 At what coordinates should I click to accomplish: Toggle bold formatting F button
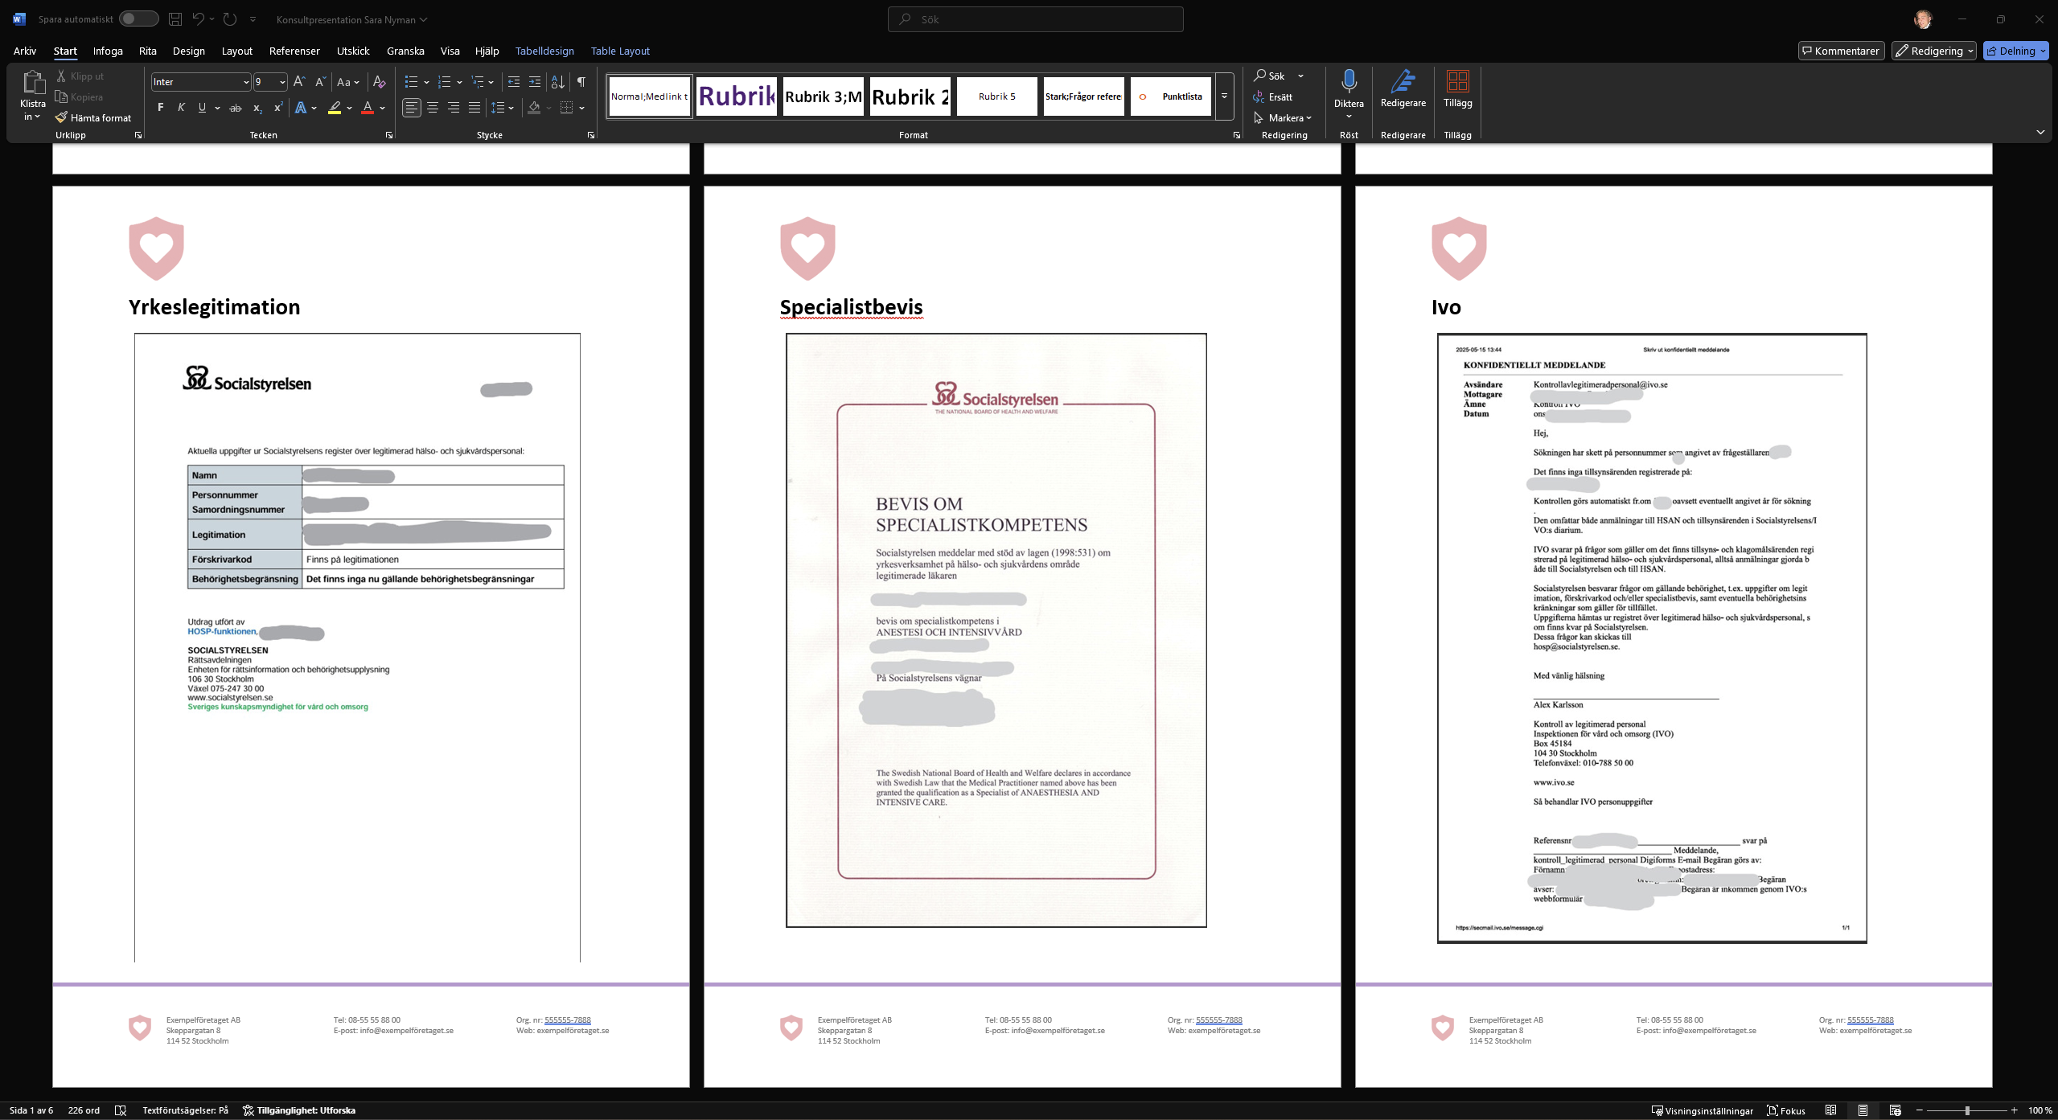tap(161, 108)
